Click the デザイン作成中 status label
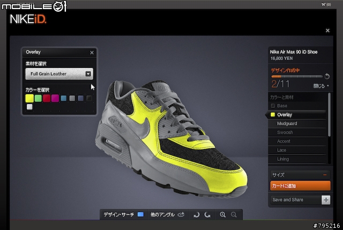 coord(285,70)
